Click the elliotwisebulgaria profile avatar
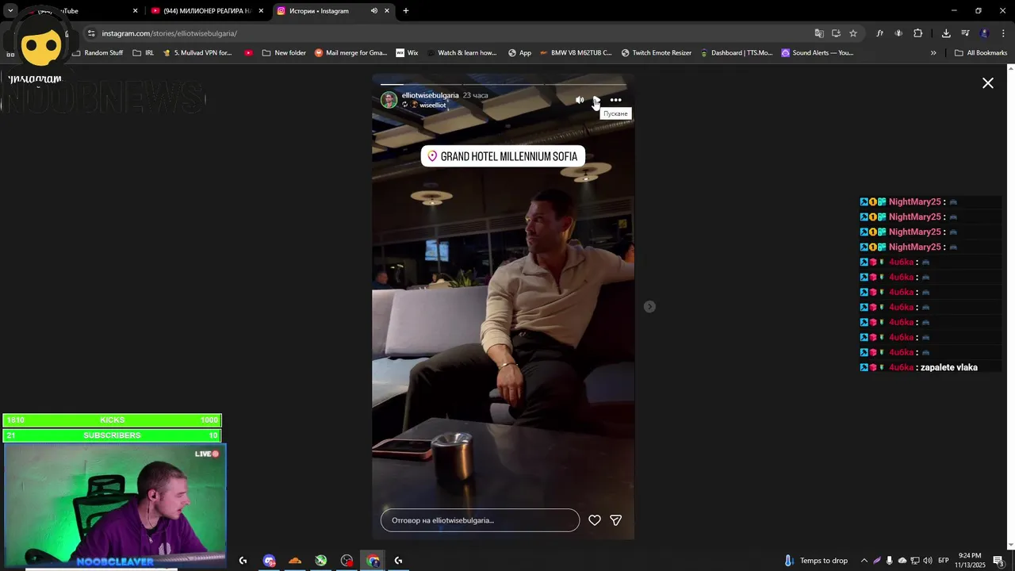Screen dimensions: 1015x571 (389, 100)
